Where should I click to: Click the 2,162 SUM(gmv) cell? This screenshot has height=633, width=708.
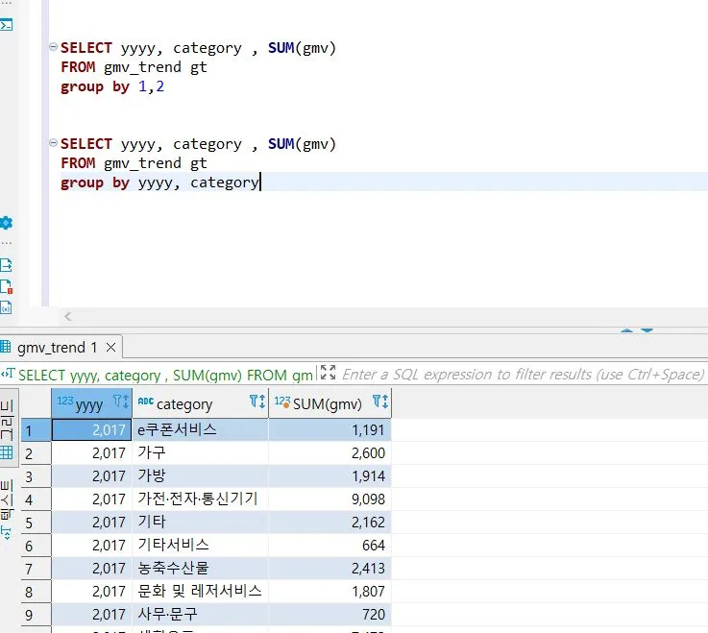(330, 522)
